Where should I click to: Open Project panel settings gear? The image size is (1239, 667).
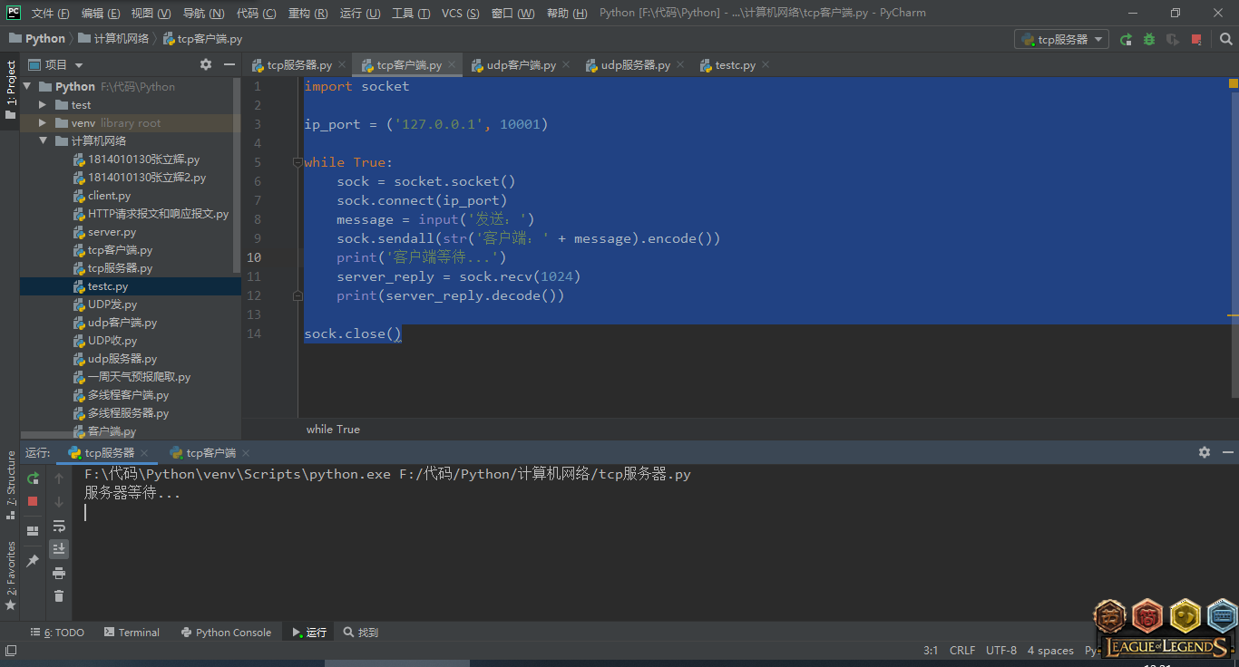pyautogui.click(x=206, y=64)
